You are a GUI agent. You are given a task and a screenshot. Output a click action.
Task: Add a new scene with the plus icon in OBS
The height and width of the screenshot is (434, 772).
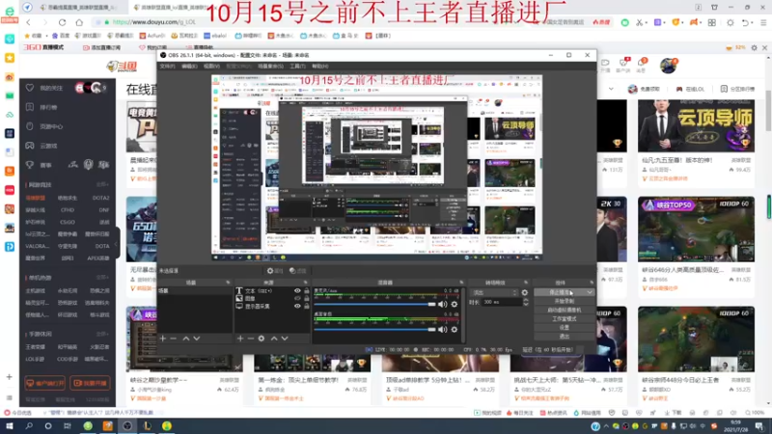163,339
